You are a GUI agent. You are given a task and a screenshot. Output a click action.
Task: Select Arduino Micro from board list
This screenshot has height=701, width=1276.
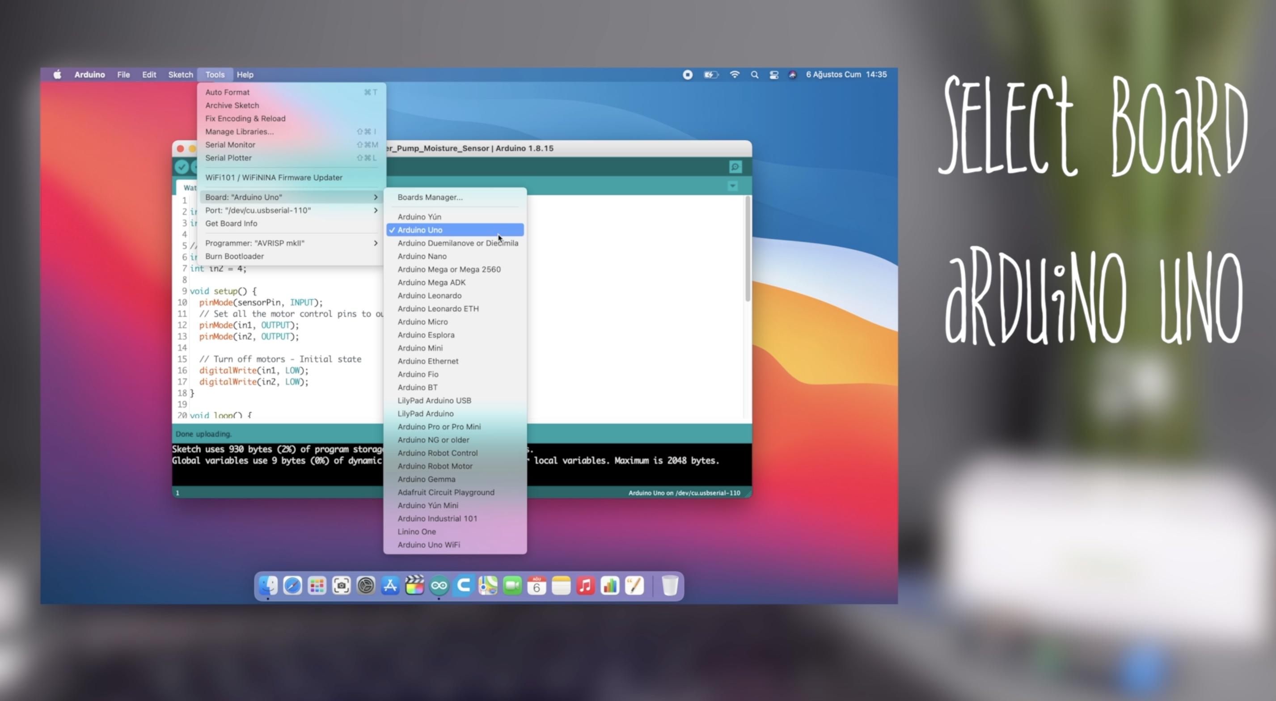(423, 321)
